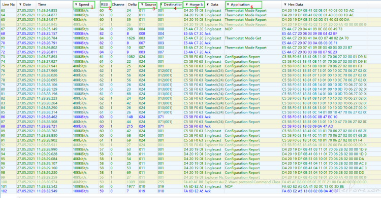Viewport: 381px width, 198px height.
Task: Click time cell 11:28:28.990
Action: (47, 149)
